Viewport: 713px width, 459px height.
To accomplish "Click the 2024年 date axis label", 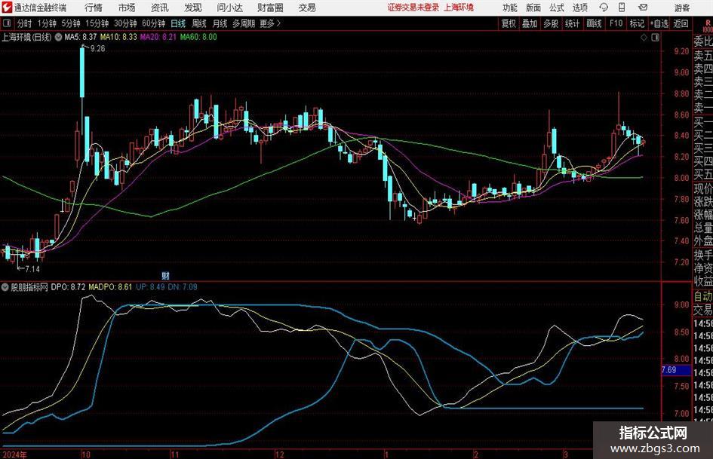I will [x=14, y=454].
